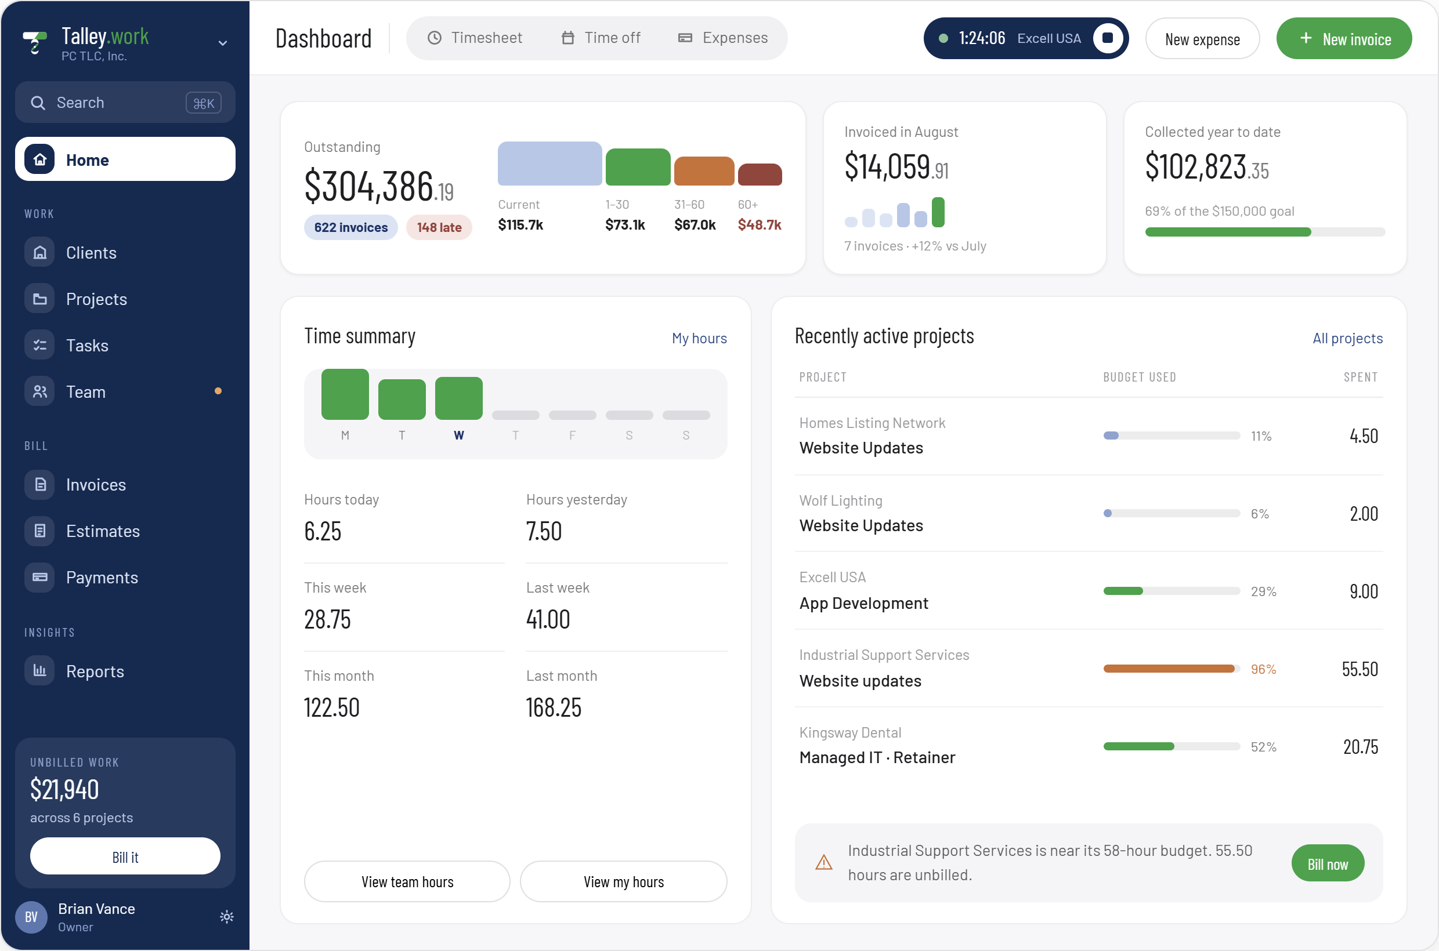Image resolution: width=1439 pixels, height=951 pixels.
Task: Click the $21,940 unbilled work amount
Action: tap(64, 789)
